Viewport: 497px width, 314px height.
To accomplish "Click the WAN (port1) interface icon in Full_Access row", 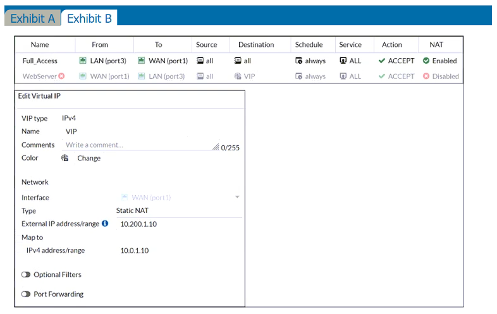I will [142, 61].
